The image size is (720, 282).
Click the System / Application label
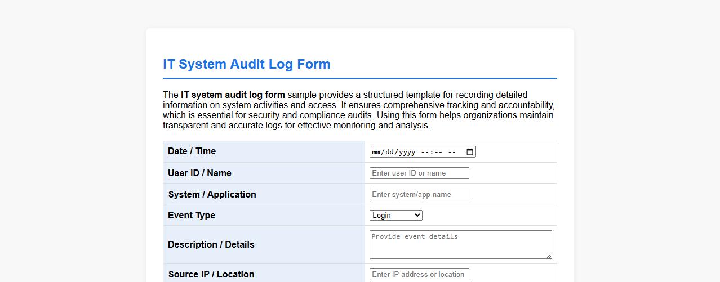212,195
